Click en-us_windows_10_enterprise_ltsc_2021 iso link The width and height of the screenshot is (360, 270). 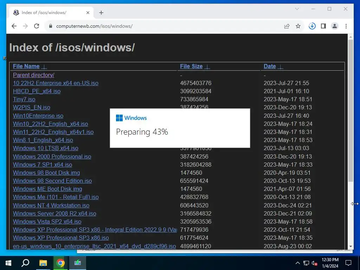(94, 246)
